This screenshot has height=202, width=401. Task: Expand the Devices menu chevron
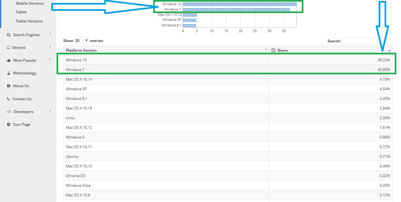[x=50, y=46]
